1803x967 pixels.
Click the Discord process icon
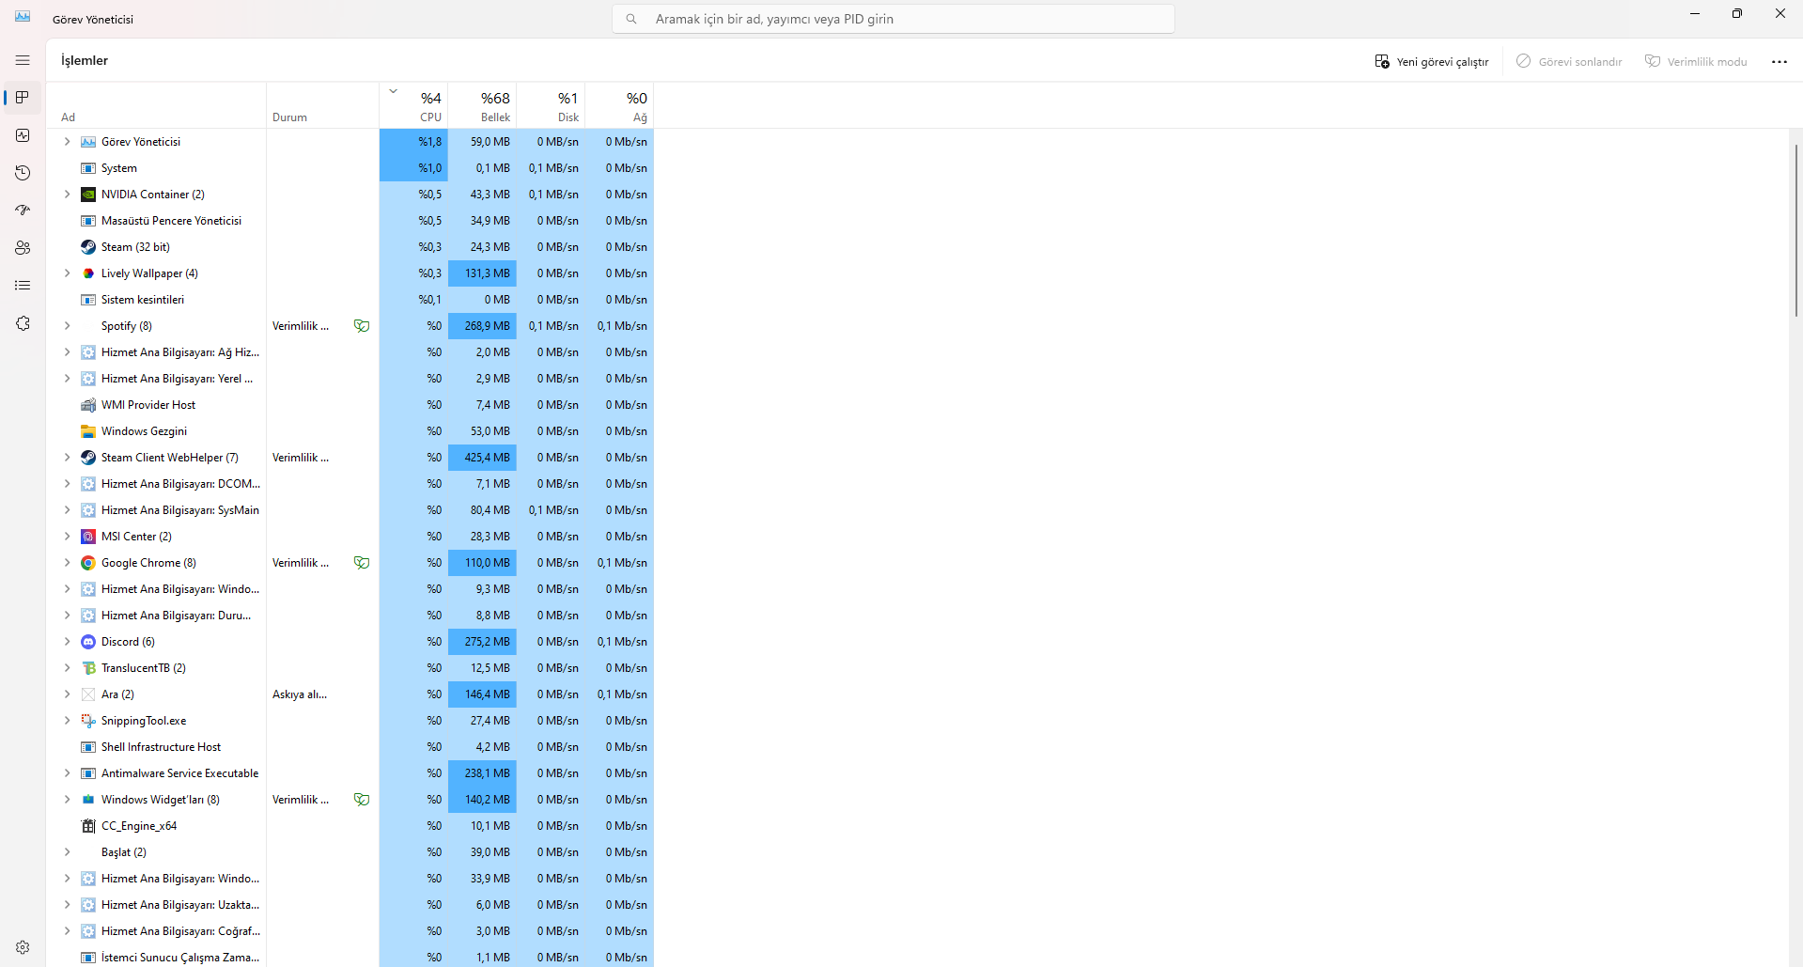(88, 642)
